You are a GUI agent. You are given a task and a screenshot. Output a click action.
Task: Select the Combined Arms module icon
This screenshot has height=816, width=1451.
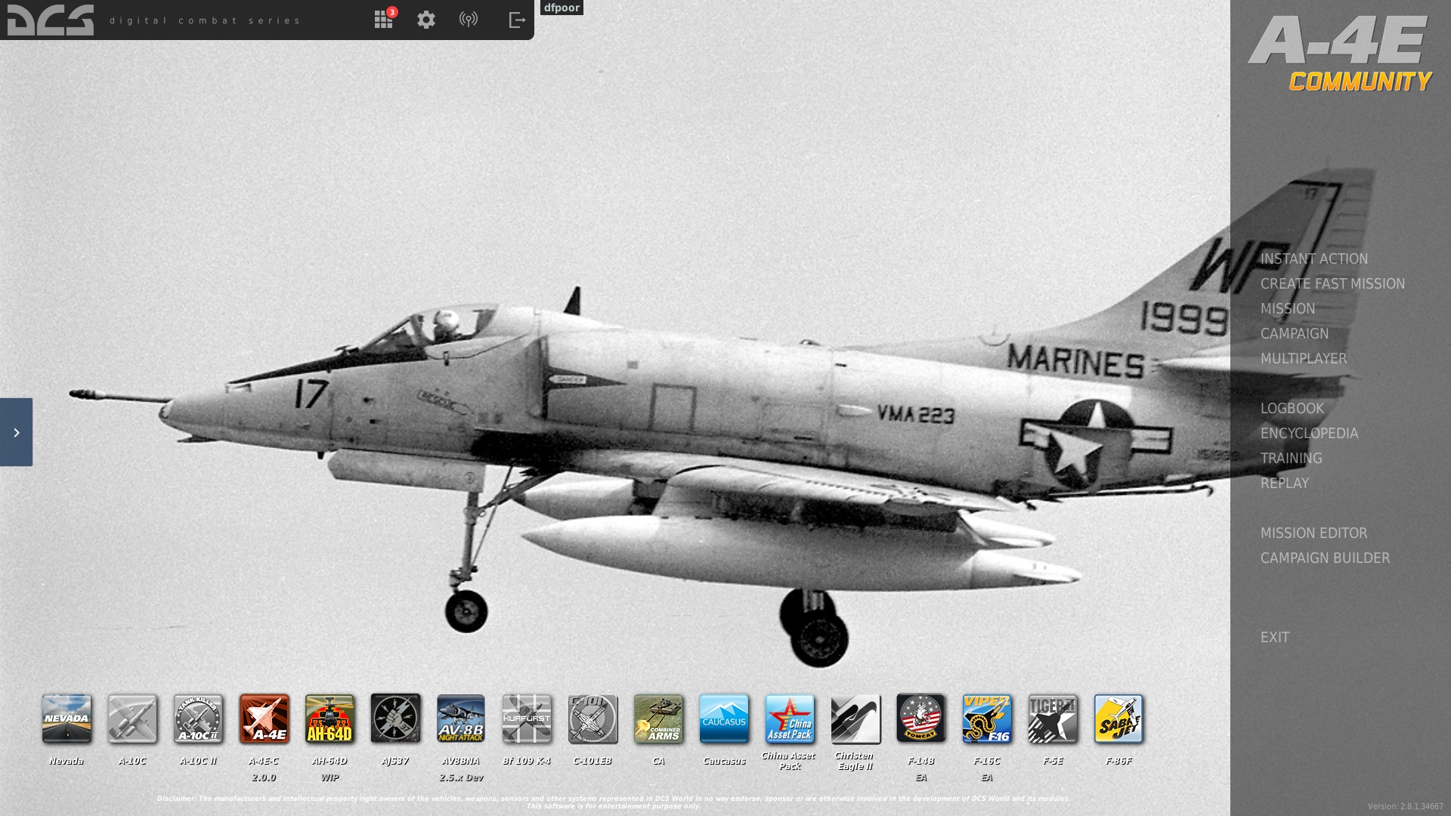tap(658, 719)
